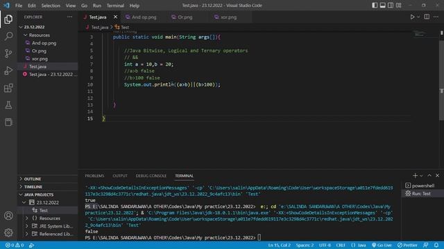Open the Run and Debug view
Viewport: 444px width, 249px height.
point(8,71)
